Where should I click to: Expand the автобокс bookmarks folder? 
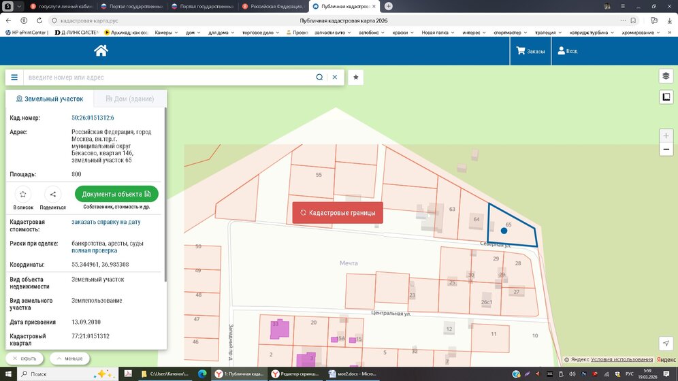coord(371,33)
